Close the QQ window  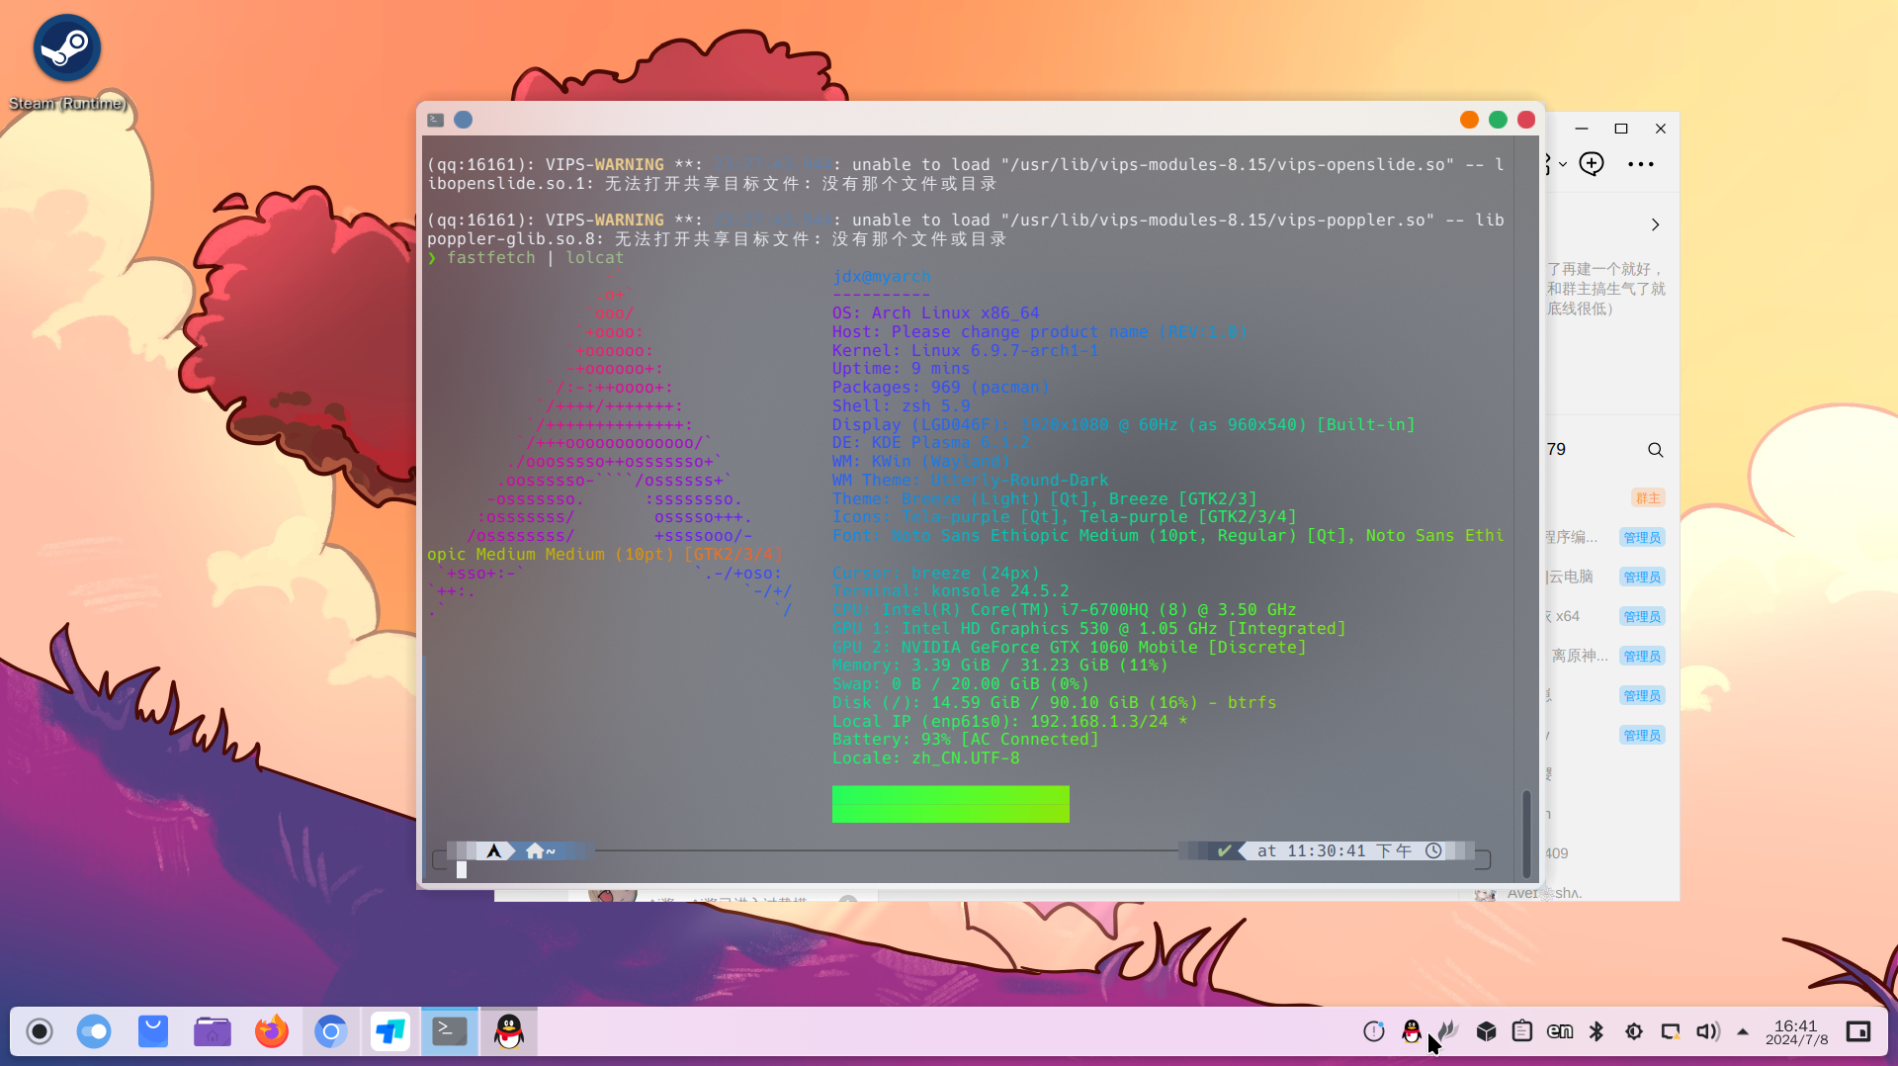(x=1661, y=129)
